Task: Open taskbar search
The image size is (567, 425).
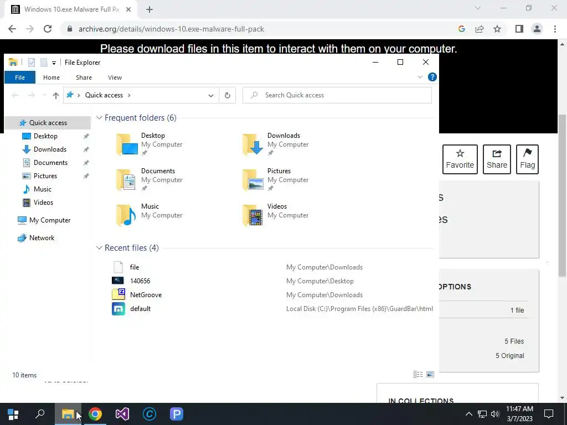Action: (40, 414)
